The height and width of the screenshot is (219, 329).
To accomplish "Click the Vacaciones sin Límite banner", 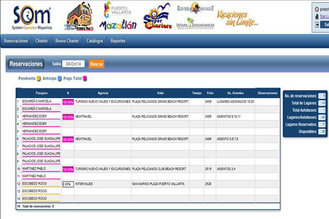I will 236,18.
